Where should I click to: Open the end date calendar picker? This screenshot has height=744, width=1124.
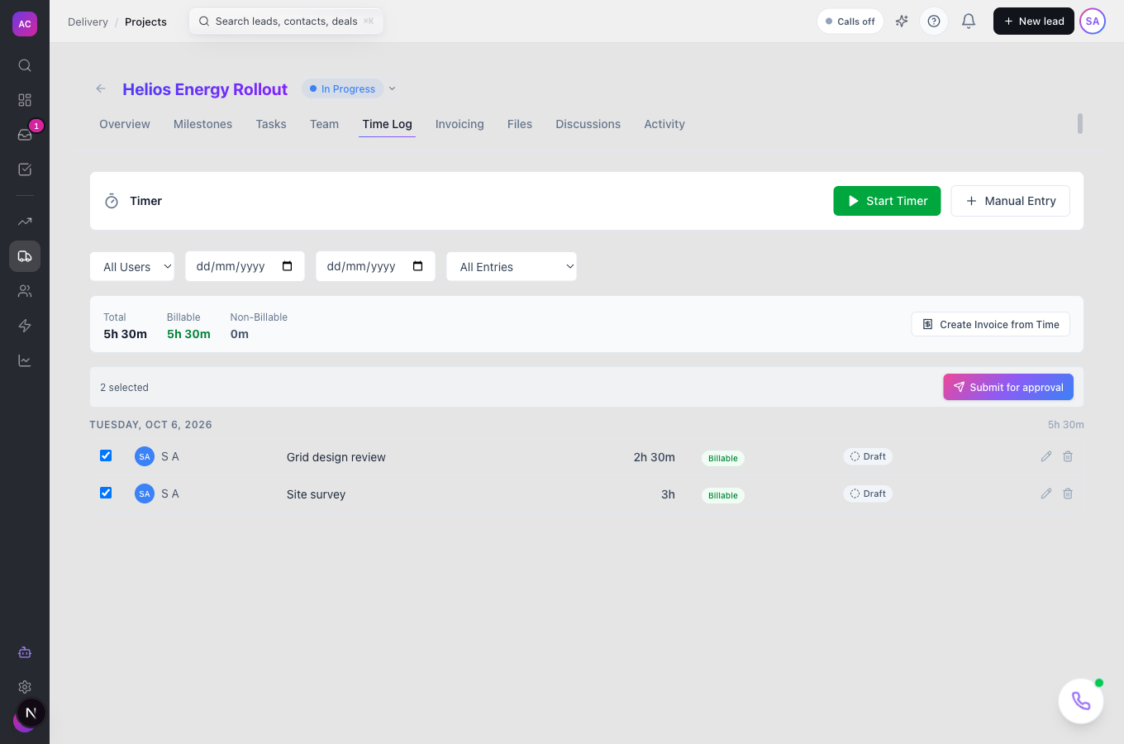(418, 266)
